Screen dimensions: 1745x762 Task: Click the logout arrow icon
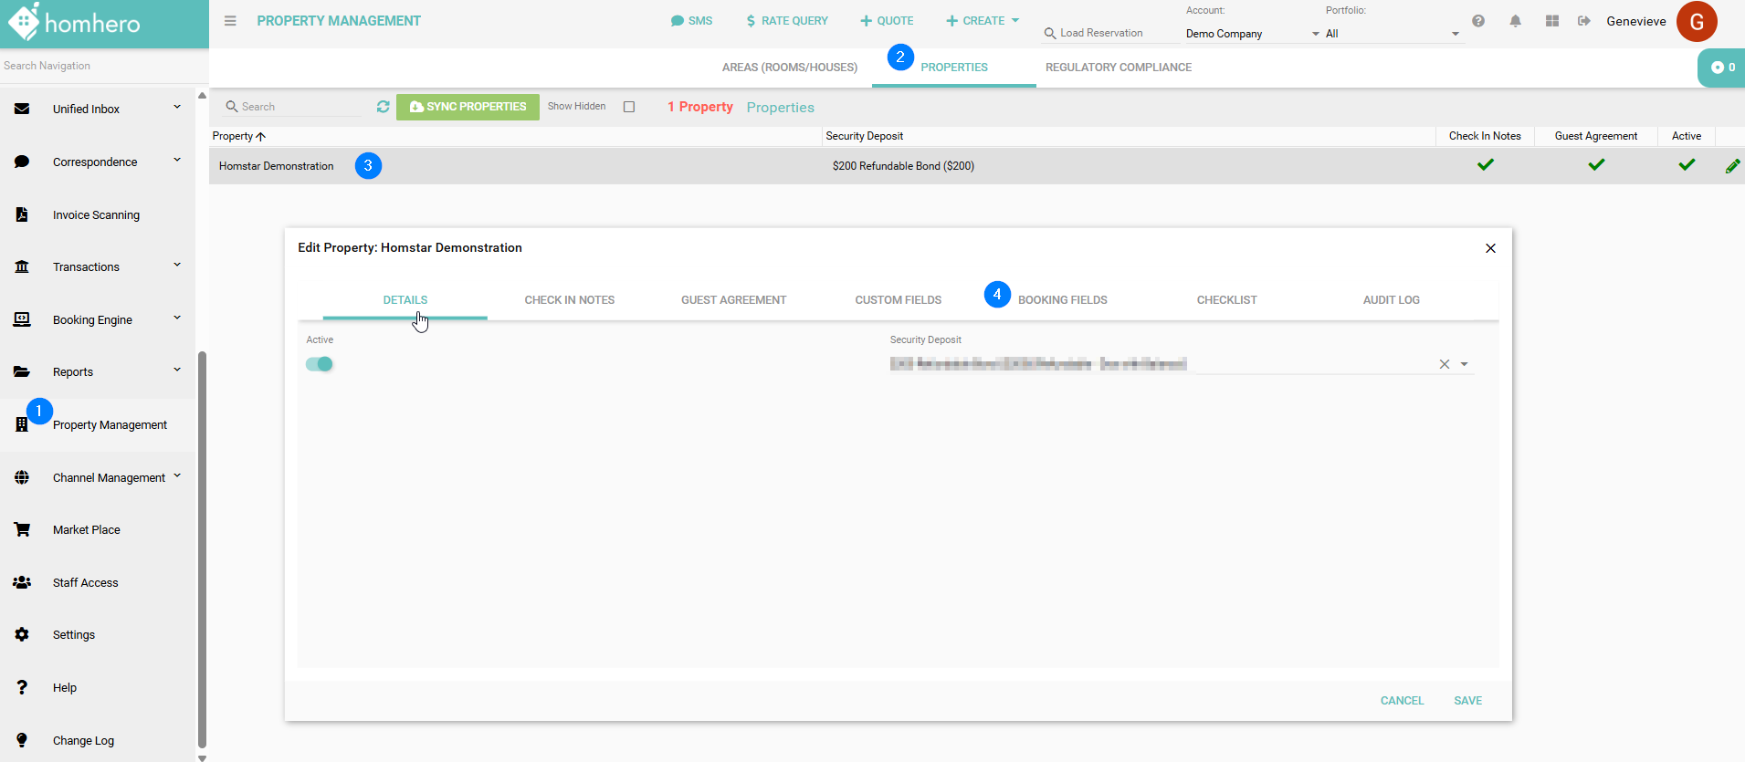(x=1584, y=21)
